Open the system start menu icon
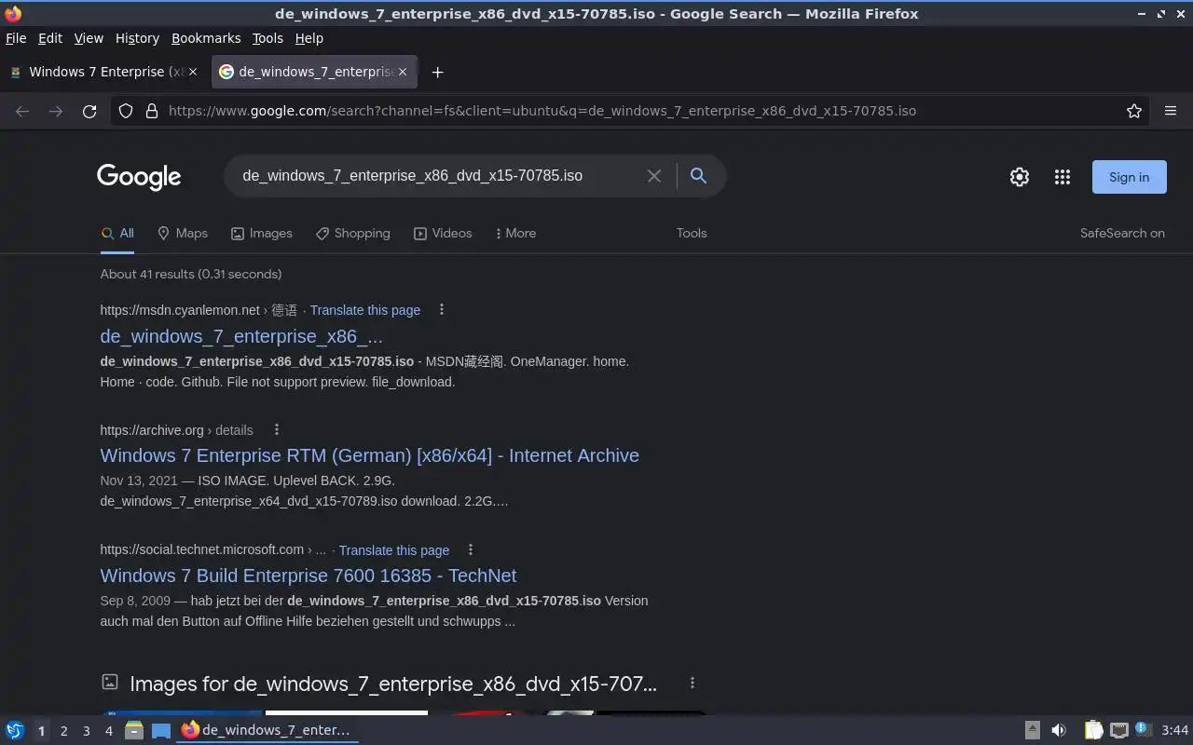The image size is (1193, 745). (15, 730)
